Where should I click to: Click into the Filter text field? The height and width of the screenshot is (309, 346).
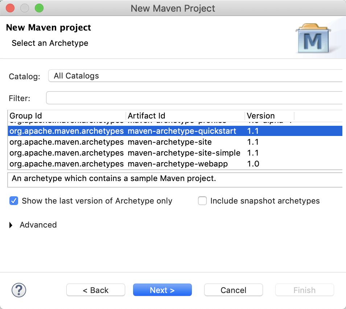point(194,98)
